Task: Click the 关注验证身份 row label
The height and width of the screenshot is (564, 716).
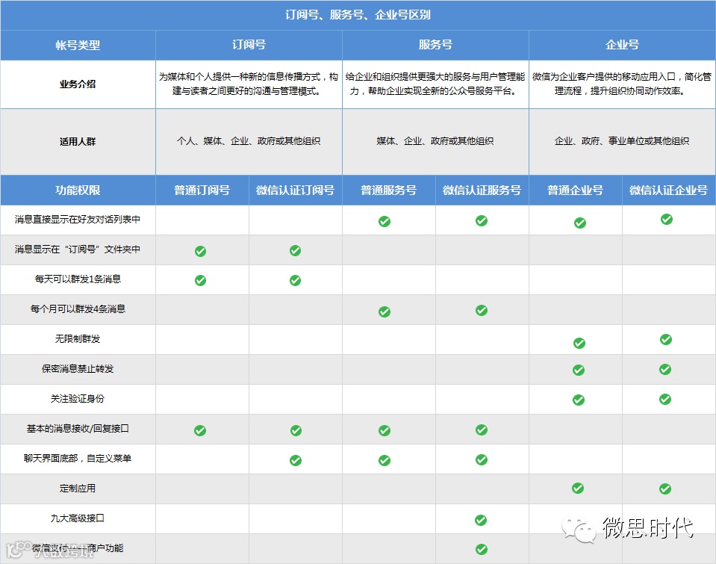Action: pyautogui.click(x=78, y=399)
